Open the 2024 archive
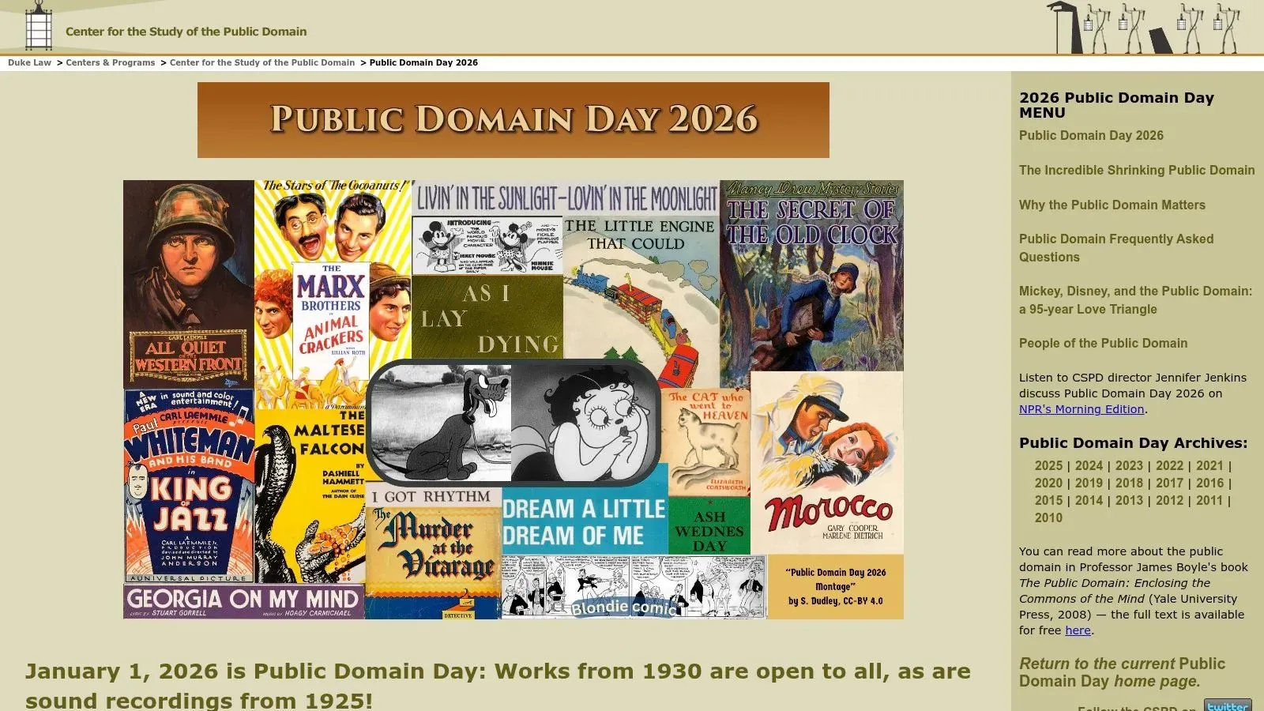This screenshot has width=1264, height=711. (1089, 465)
